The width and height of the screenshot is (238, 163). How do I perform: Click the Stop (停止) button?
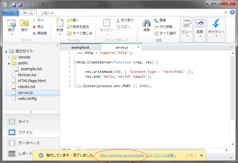pos(38,27)
